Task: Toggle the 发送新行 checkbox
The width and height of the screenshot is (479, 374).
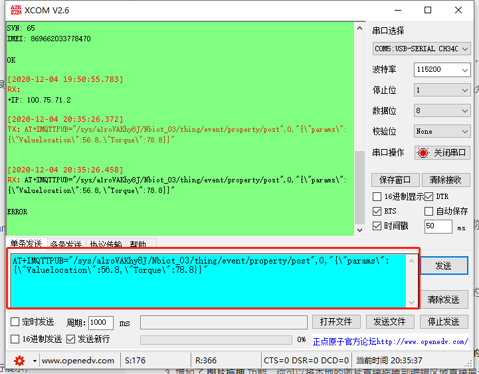Action: pyautogui.click(x=70, y=339)
